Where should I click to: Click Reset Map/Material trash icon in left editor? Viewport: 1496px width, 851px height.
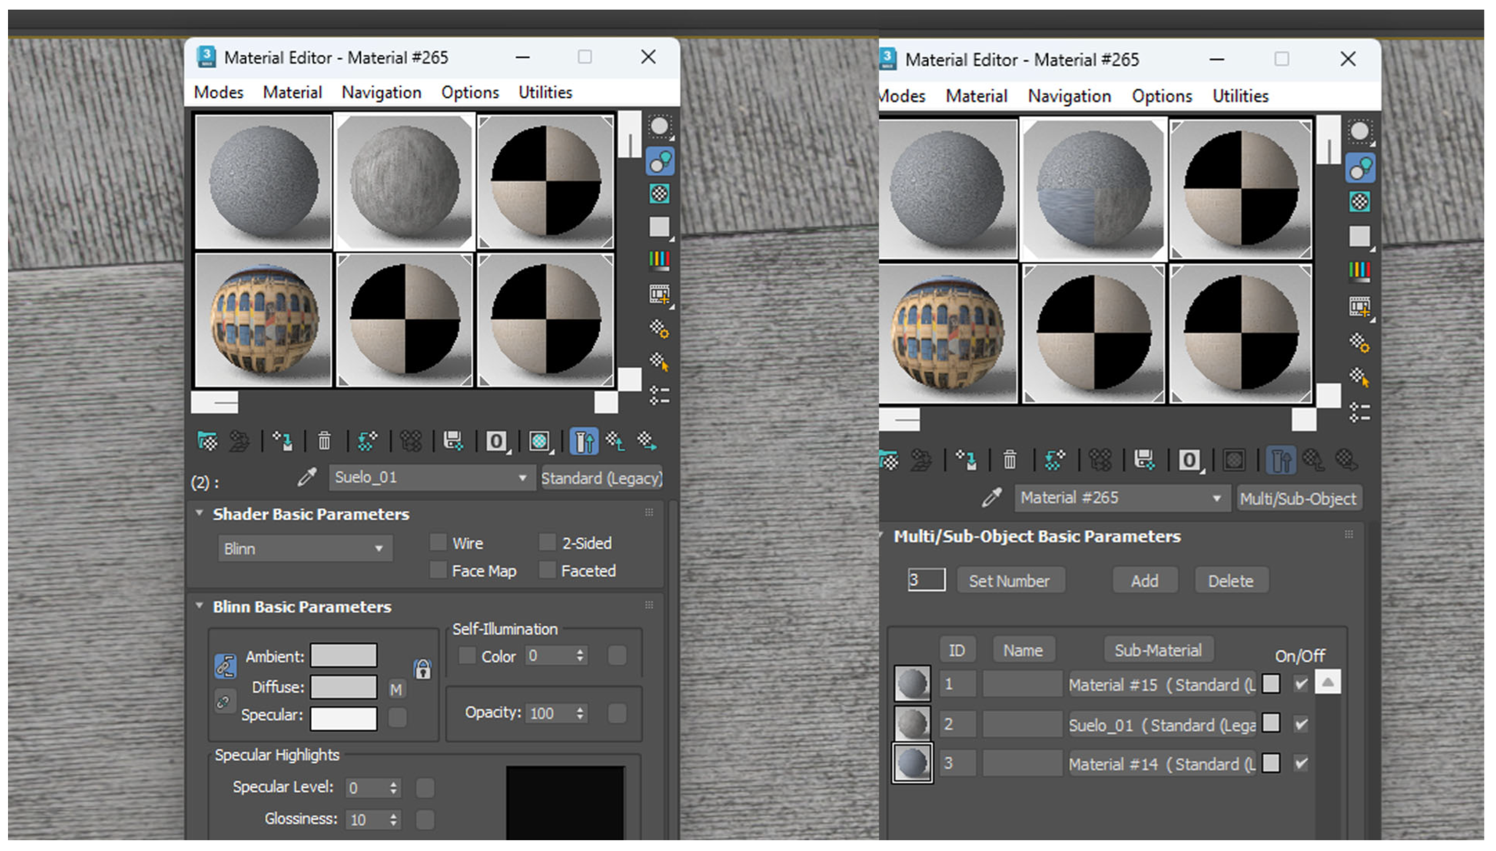[324, 441]
